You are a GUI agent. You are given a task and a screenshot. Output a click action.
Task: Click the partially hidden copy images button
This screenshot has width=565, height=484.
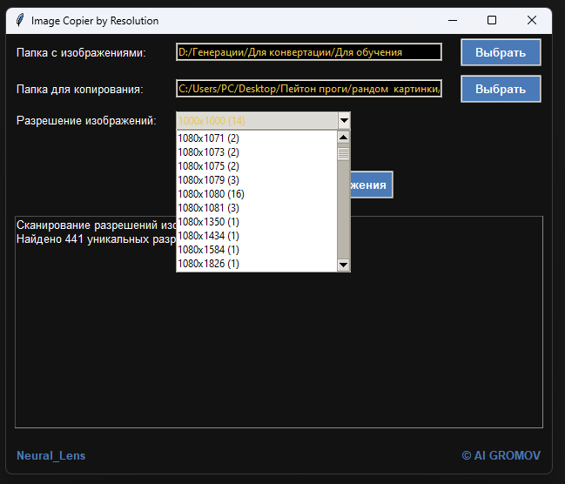tap(372, 185)
